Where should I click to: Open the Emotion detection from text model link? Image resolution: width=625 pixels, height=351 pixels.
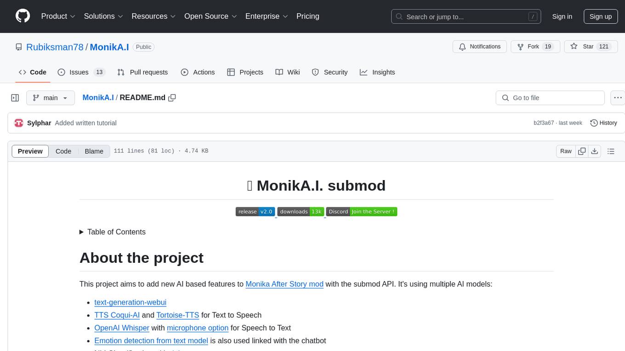tap(151, 341)
